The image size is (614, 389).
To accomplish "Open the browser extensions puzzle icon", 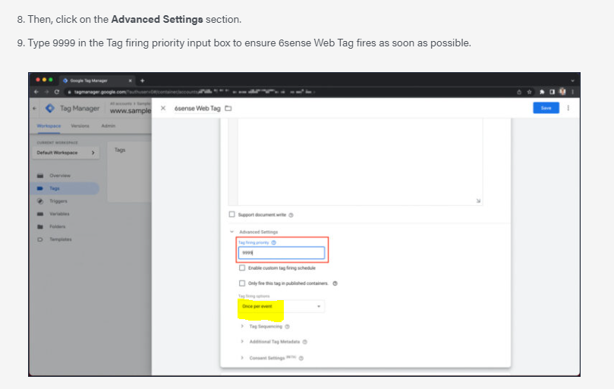I will (x=542, y=92).
